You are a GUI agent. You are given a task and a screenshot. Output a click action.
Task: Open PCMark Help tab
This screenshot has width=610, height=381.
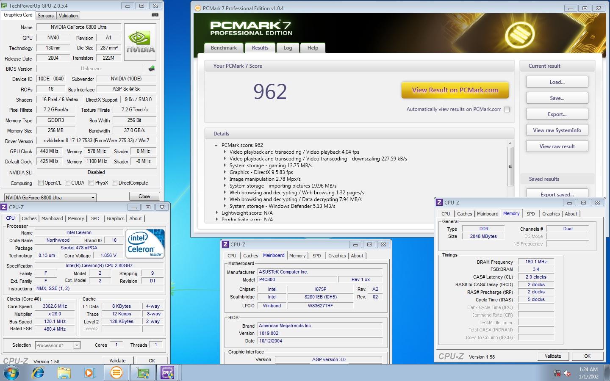coord(313,48)
